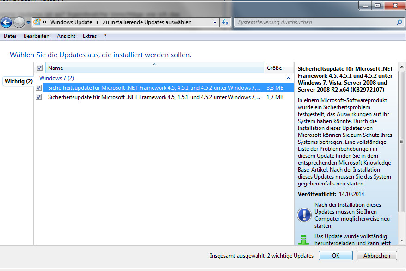Click the Windows Update address bar icon

(37, 22)
